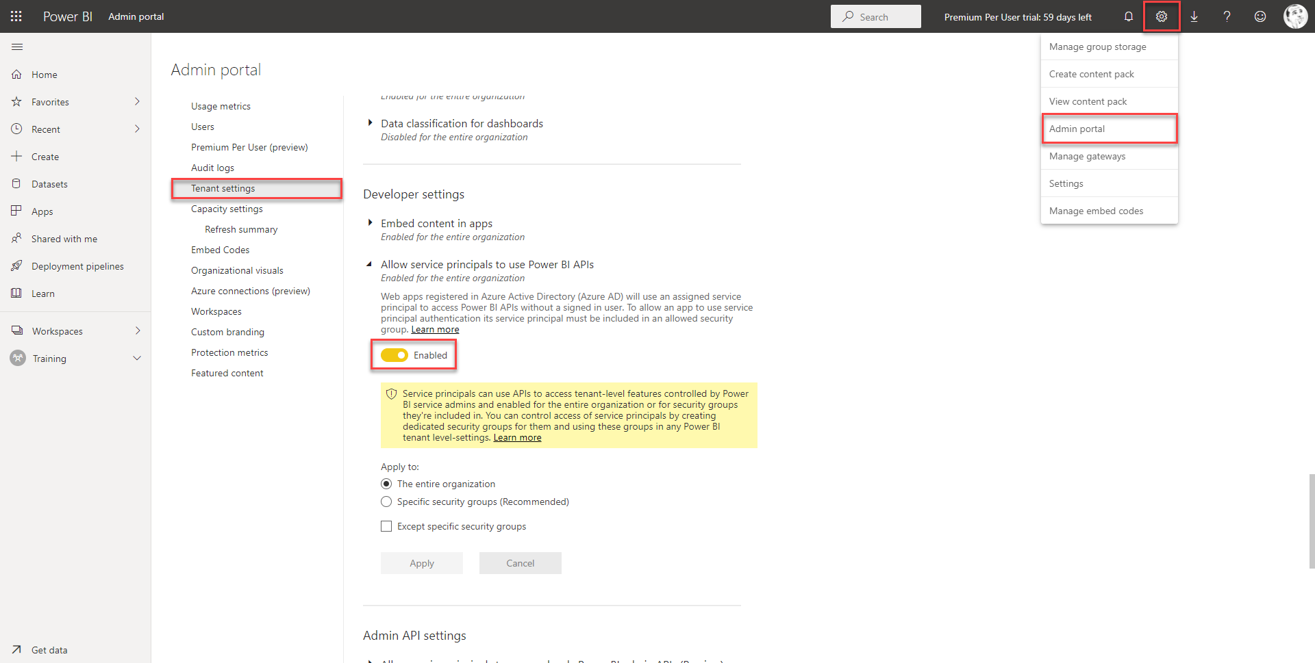The height and width of the screenshot is (663, 1315).
Task: Open Protection metrics admin page
Action: [229, 352]
